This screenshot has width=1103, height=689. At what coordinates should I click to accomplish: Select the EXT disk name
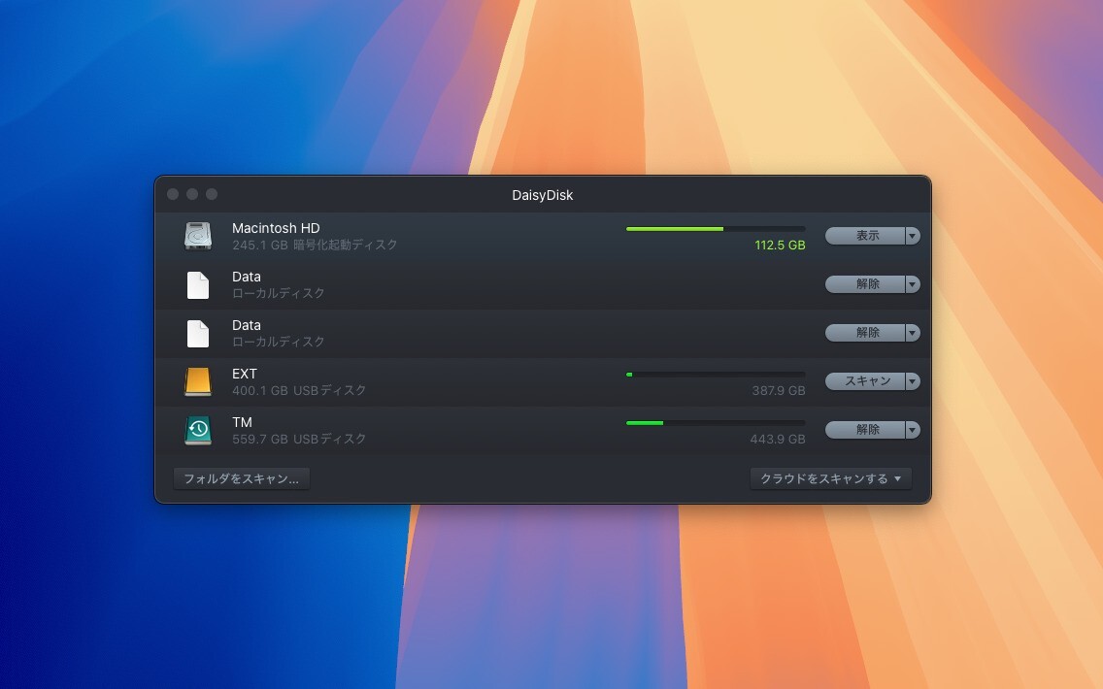(x=244, y=374)
